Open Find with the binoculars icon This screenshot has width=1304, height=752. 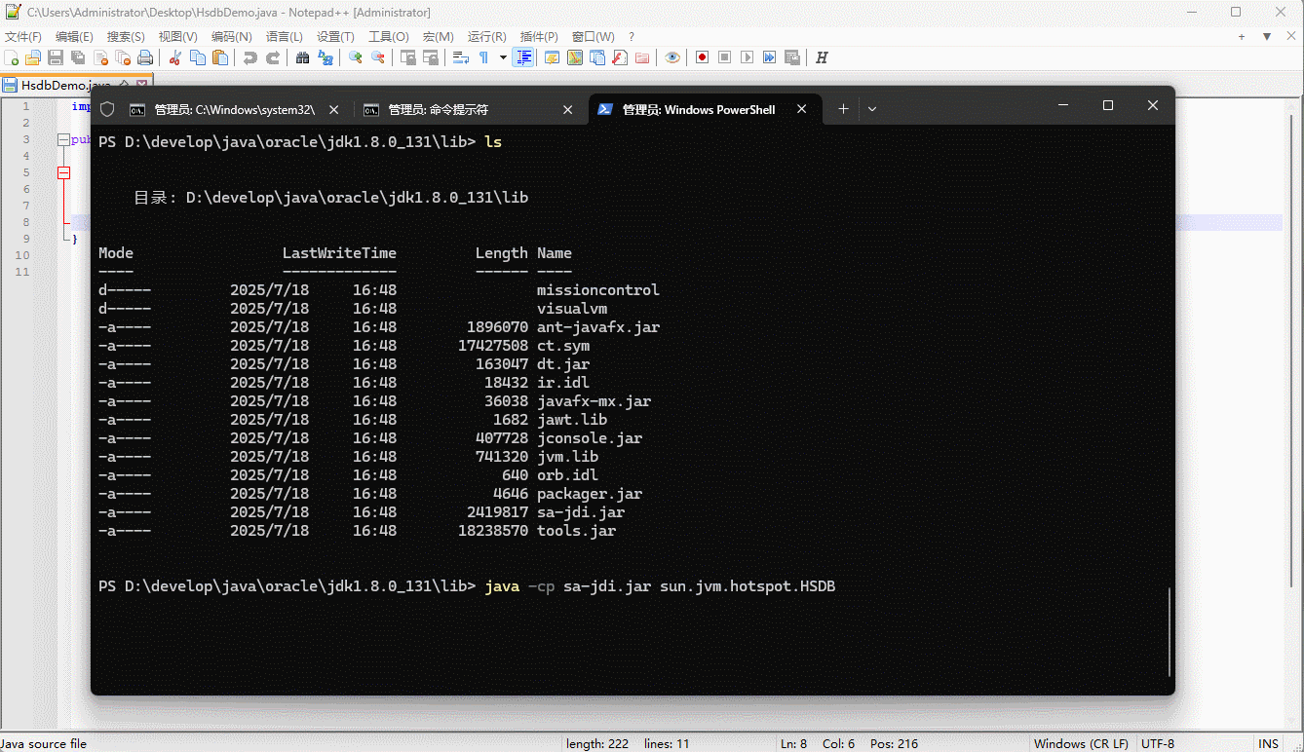[x=303, y=57]
